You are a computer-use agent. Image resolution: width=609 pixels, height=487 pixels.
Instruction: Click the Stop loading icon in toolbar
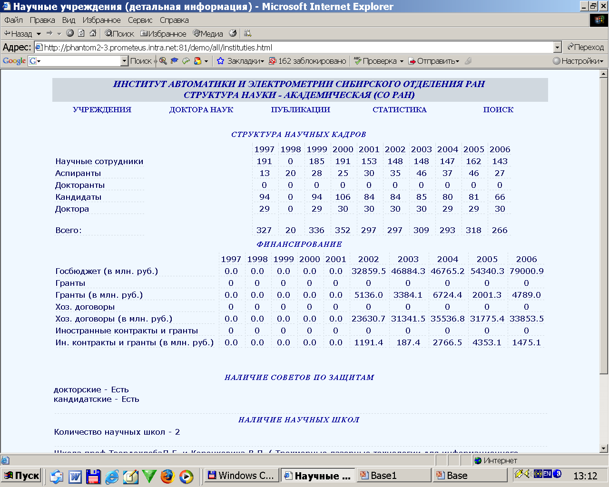click(70, 33)
